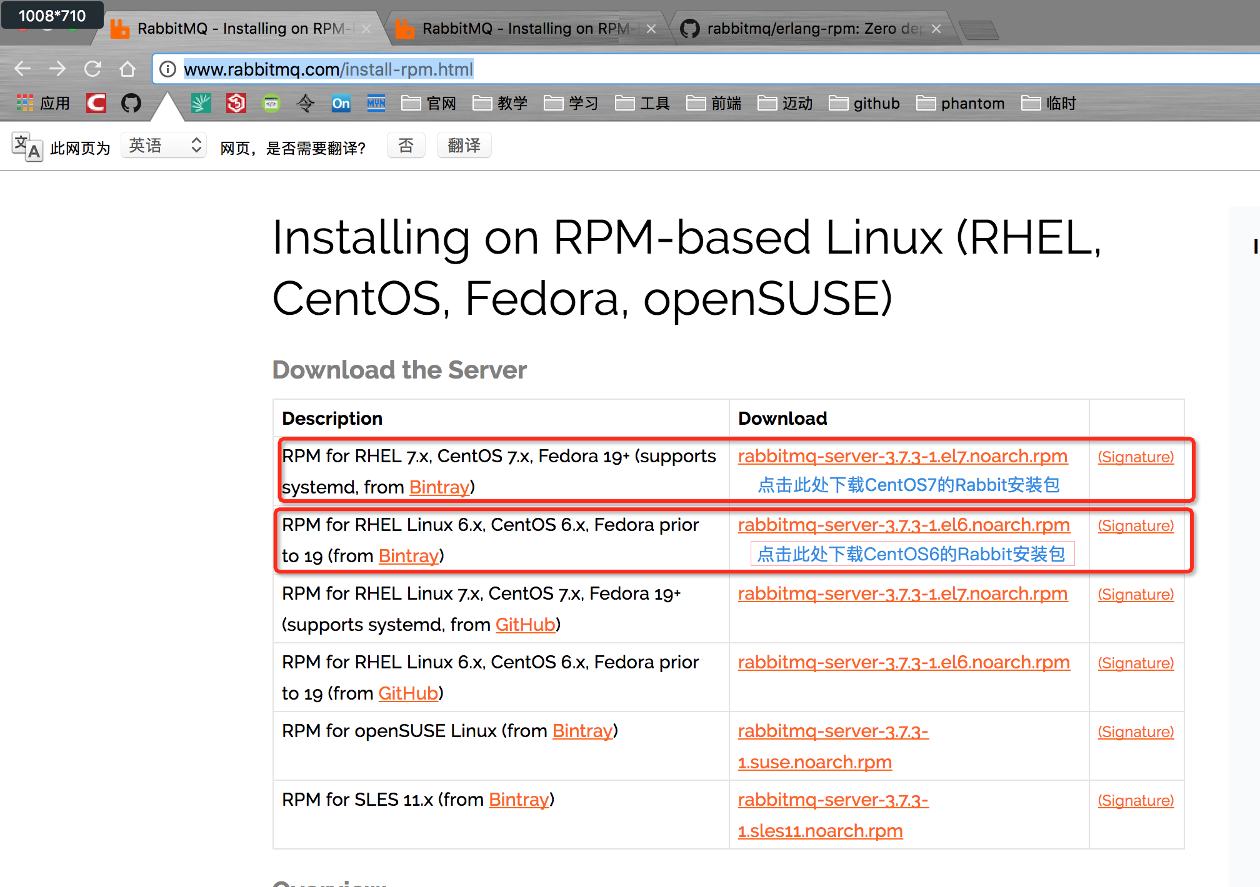Download el7 rpm from Bintray row
The width and height of the screenshot is (1260, 887).
[902, 457]
